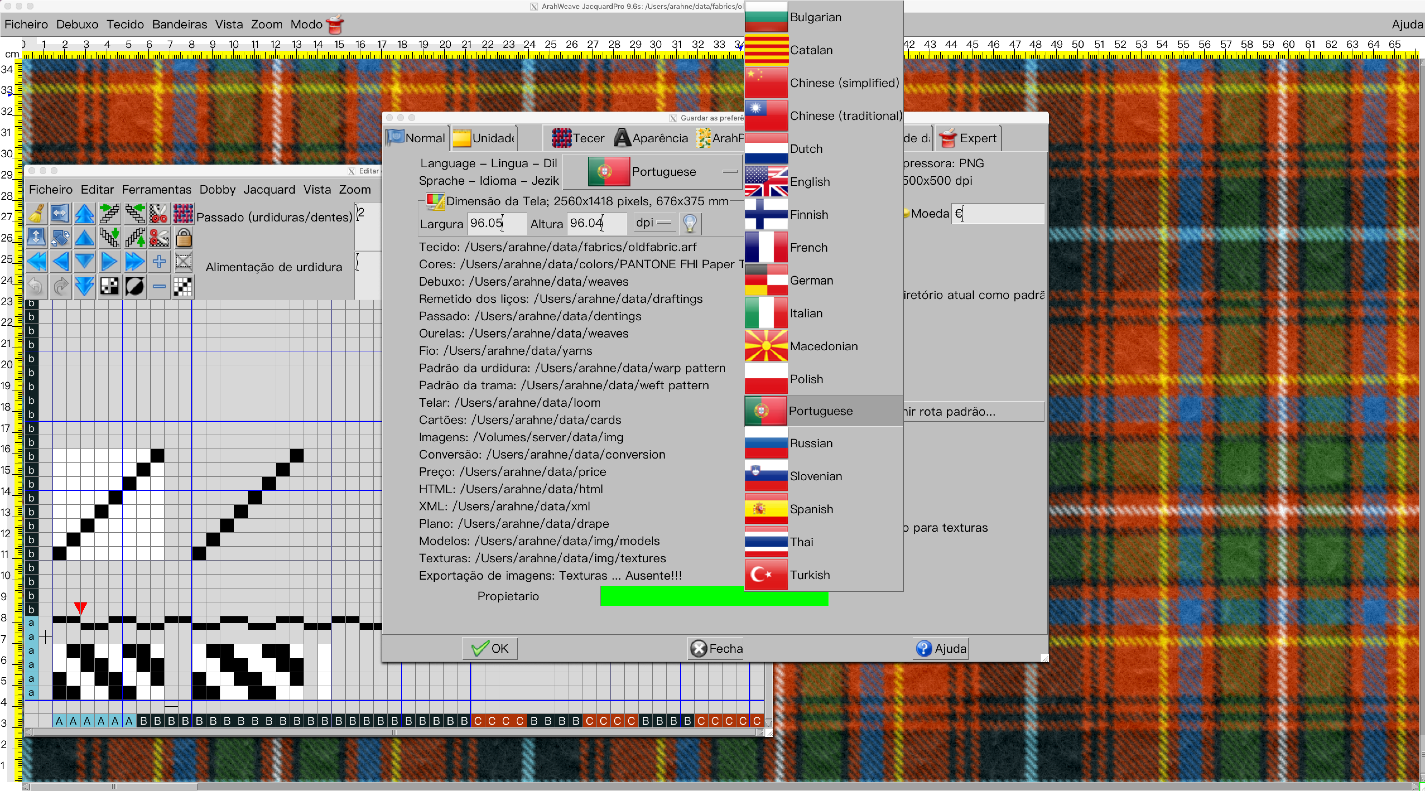Click the padlock lock icon

click(183, 238)
